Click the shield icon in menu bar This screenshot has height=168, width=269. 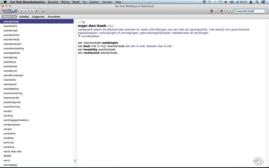pos(204,2)
